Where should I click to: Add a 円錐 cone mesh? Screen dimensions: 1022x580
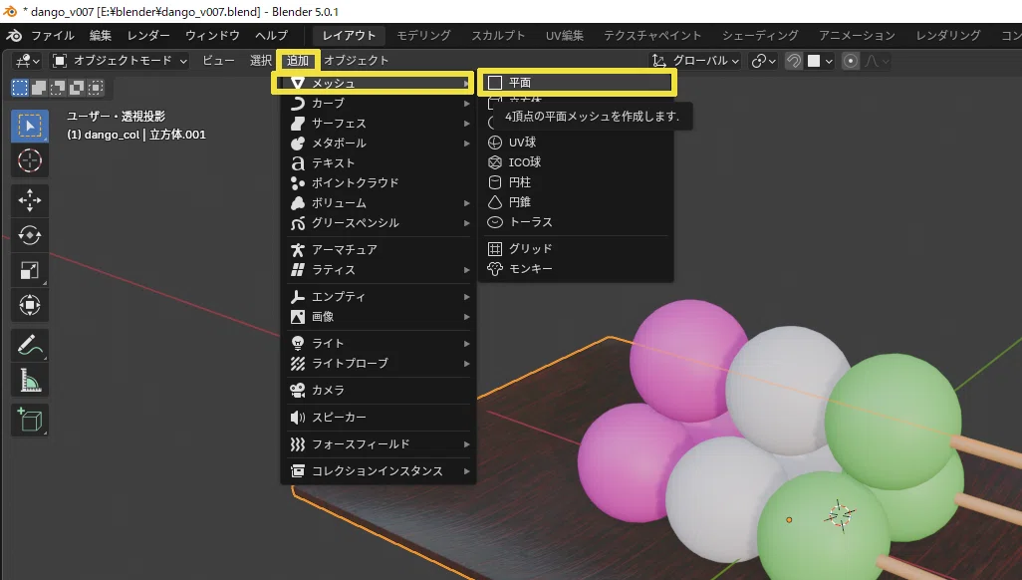(x=576, y=202)
